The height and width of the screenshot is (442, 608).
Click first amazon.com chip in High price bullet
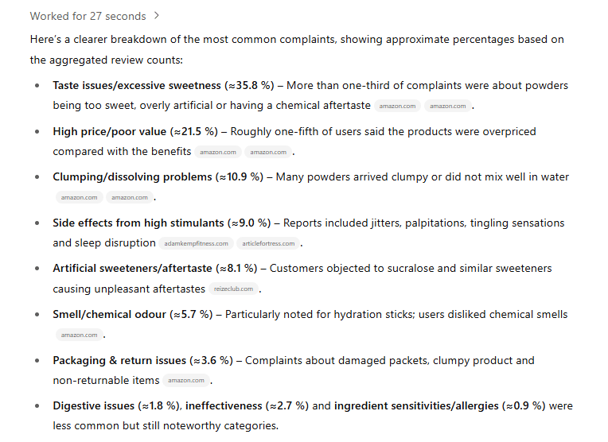tap(218, 153)
